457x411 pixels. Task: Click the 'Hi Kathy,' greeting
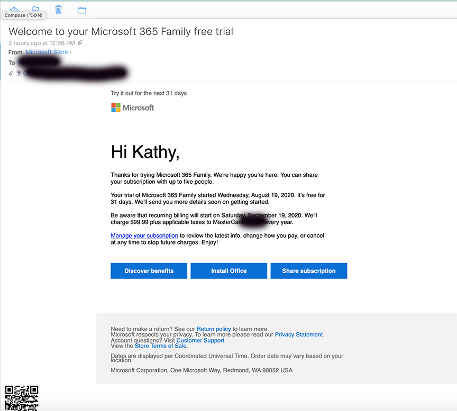[x=145, y=152]
